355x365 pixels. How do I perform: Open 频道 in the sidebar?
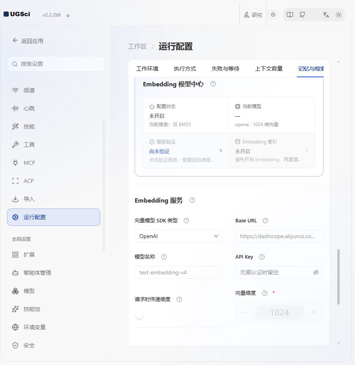pyautogui.click(x=54, y=90)
